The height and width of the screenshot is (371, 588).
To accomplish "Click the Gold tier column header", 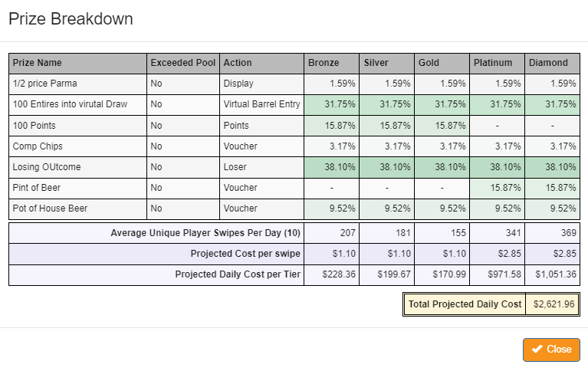I will 429,63.
